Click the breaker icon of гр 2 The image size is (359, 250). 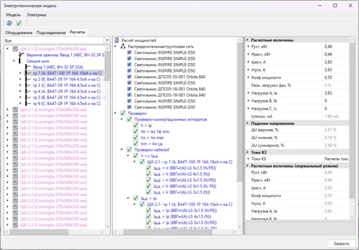(x=27, y=79)
